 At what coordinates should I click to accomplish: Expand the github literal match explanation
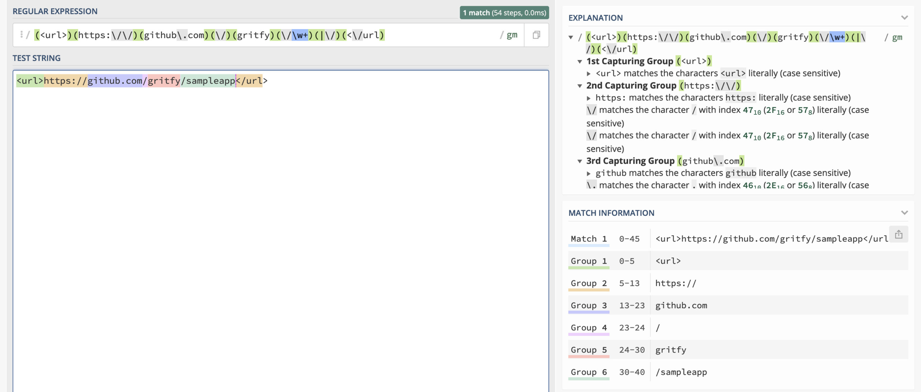coord(589,173)
